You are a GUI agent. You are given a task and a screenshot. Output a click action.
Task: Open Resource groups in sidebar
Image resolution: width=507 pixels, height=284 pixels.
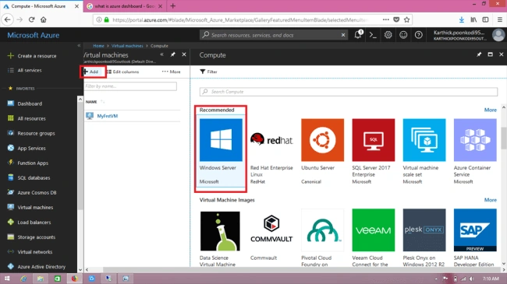click(31, 133)
